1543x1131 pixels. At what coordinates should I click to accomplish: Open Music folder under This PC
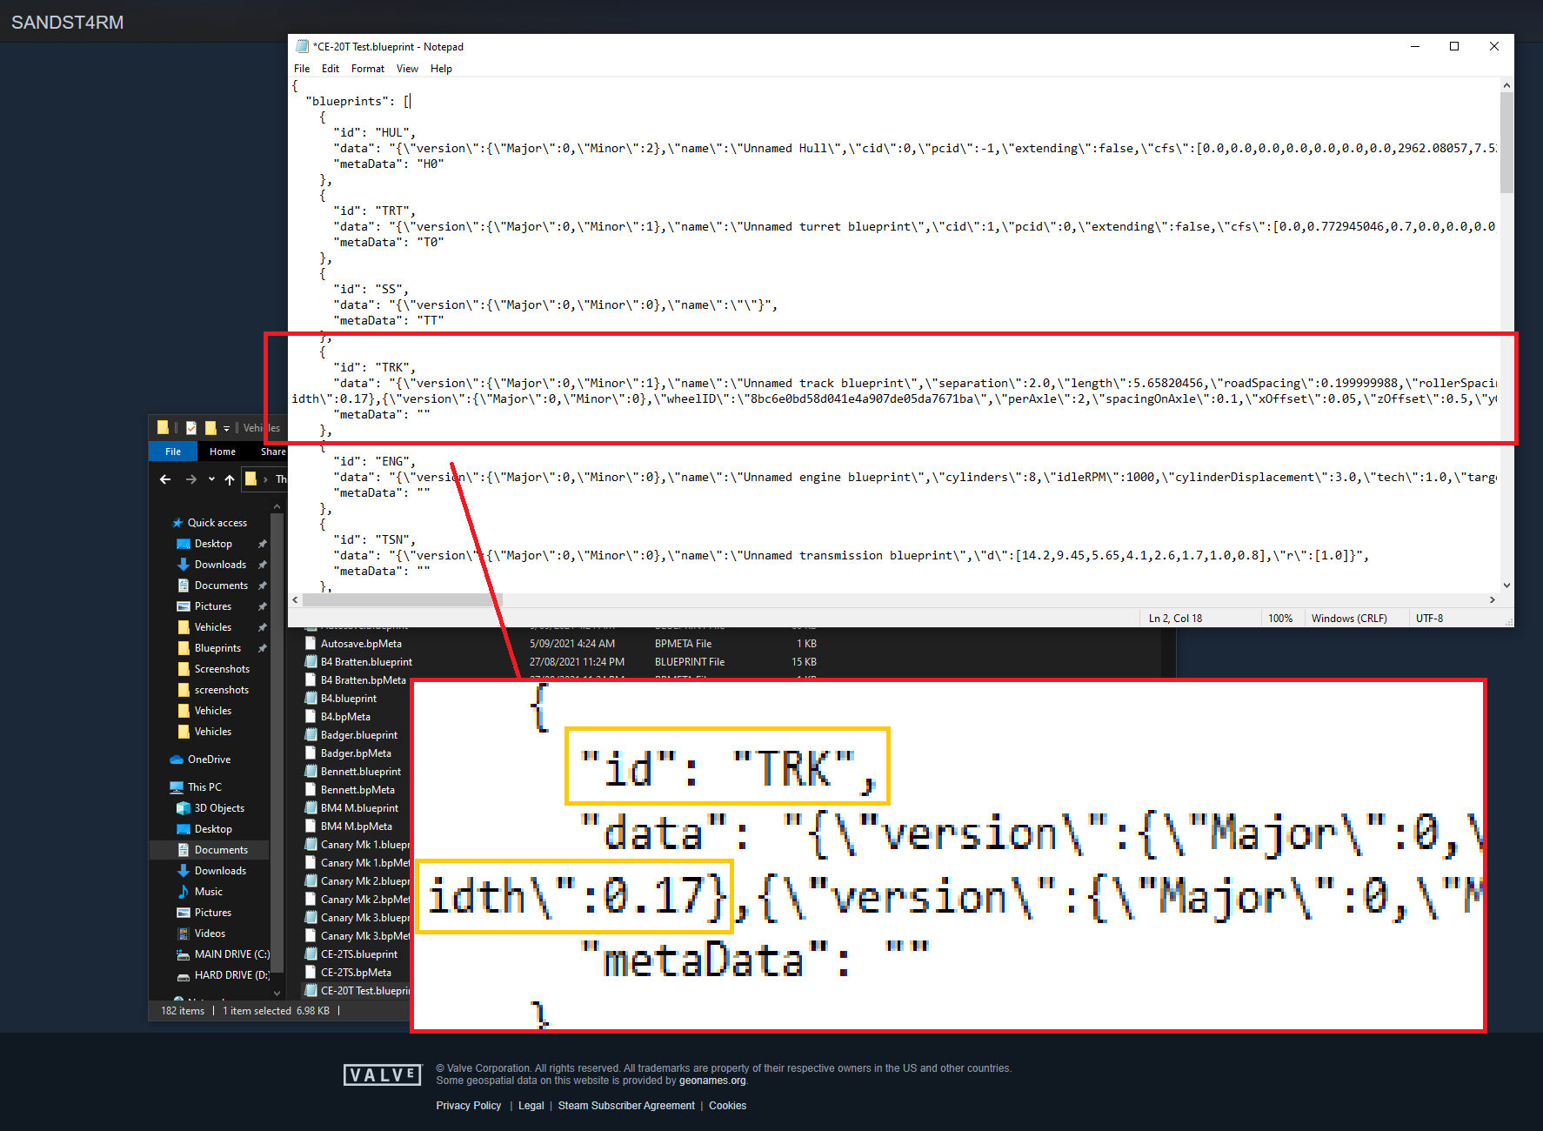209,892
